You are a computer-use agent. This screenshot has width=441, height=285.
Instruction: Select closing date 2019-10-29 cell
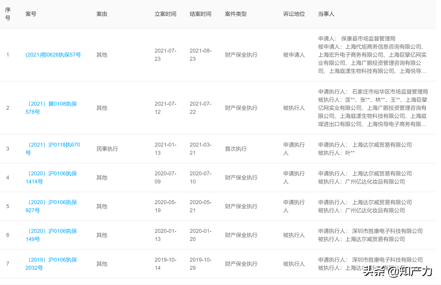(200, 264)
